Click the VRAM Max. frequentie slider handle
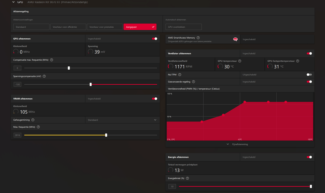325x193 pixels. point(106,135)
